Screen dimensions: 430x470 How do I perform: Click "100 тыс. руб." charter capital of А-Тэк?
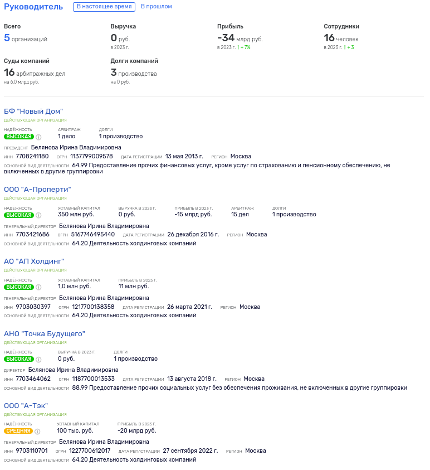click(75, 431)
